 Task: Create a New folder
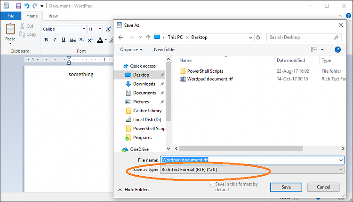coord(165,50)
